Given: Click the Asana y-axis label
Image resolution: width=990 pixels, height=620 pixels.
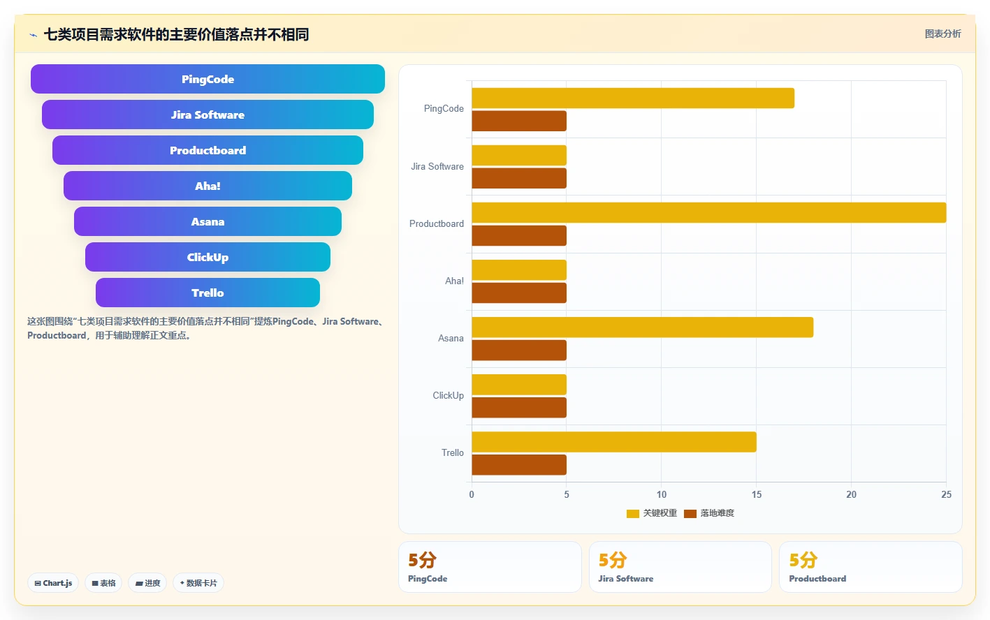Looking at the screenshot, I should coord(451,338).
